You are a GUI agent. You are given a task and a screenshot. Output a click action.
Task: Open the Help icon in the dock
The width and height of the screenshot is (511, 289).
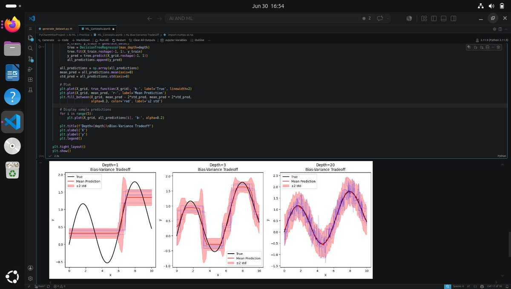tap(12, 97)
